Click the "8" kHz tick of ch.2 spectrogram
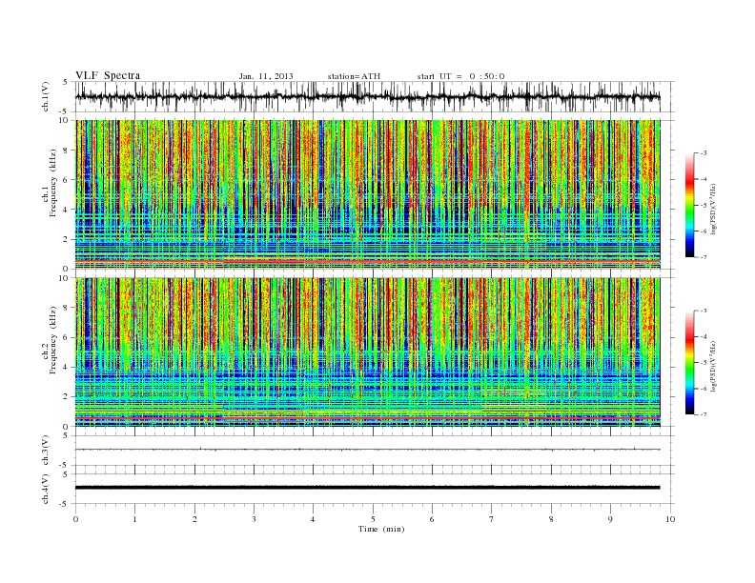Image resolution: width=755 pixels, height=583 pixels. pyautogui.click(x=66, y=308)
